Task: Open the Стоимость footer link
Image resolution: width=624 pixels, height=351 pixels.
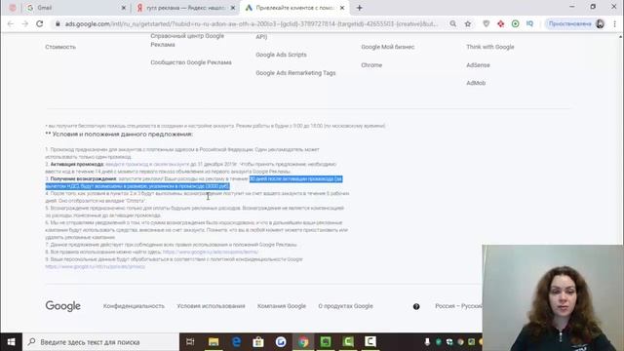Action: click(x=60, y=47)
